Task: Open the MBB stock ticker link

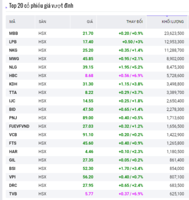Action: pyautogui.click(x=13, y=33)
